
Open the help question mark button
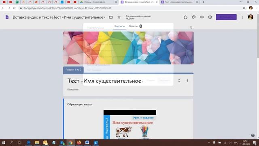[x=253, y=135]
